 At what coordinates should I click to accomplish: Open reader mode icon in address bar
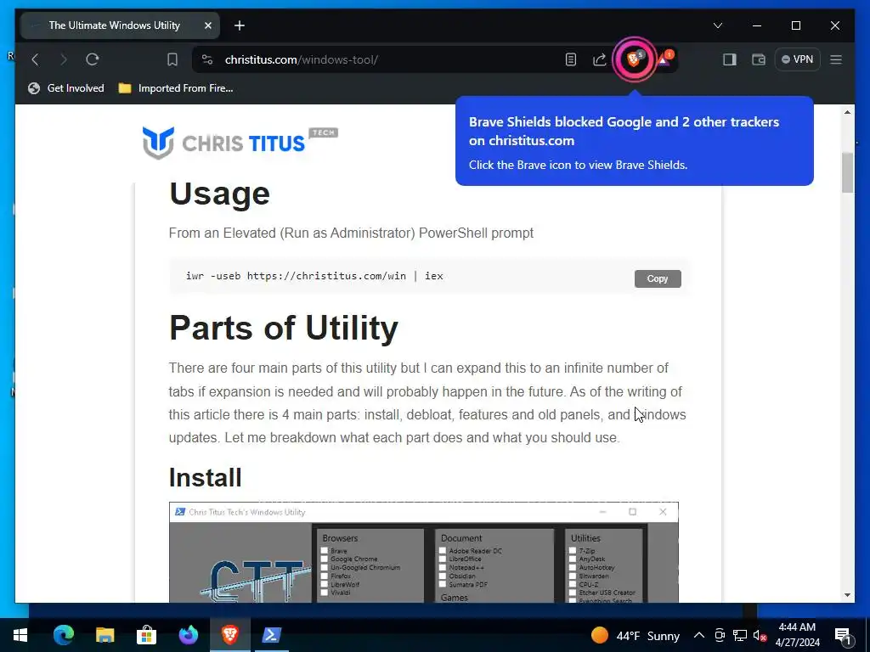[x=570, y=59]
